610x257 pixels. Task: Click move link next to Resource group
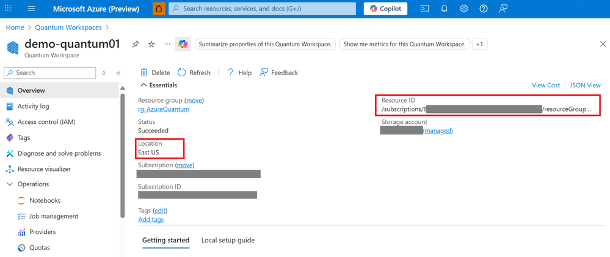click(194, 100)
